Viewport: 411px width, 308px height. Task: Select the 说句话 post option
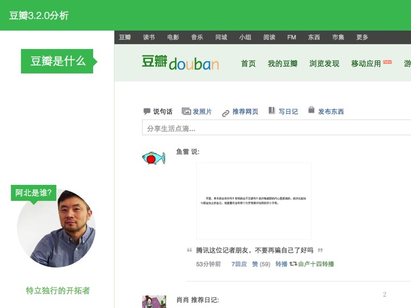(x=163, y=112)
